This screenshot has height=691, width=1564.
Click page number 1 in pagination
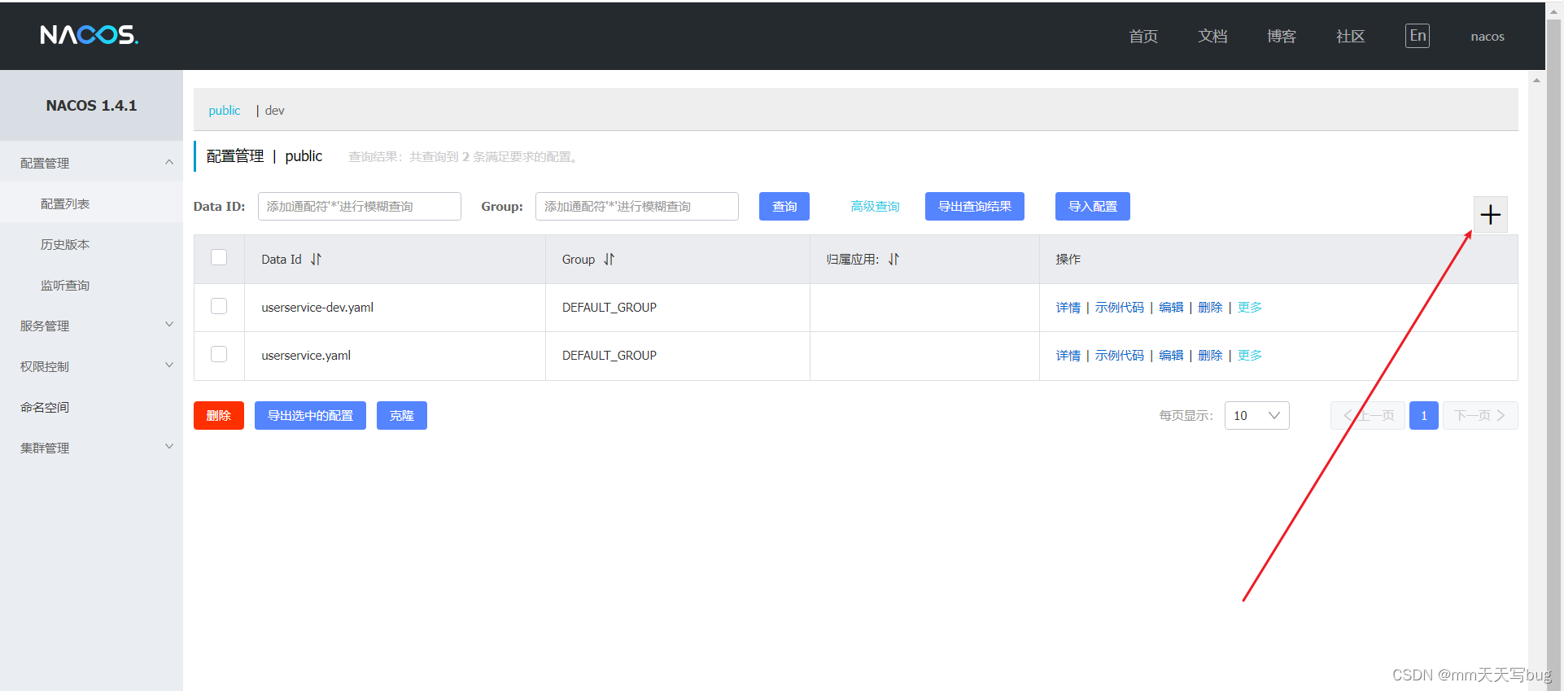(x=1423, y=415)
